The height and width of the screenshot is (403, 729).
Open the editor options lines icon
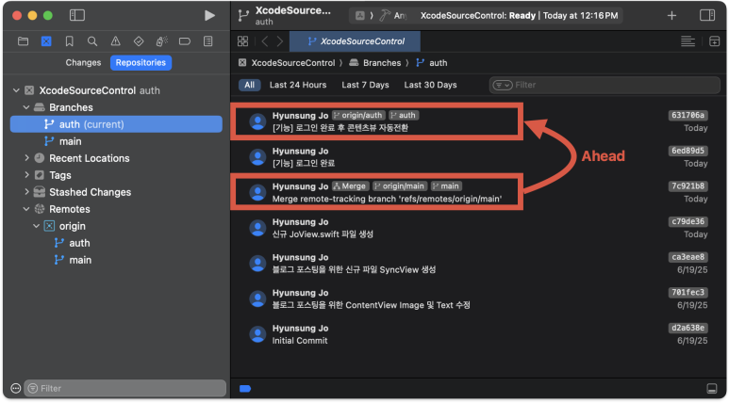click(x=688, y=41)
